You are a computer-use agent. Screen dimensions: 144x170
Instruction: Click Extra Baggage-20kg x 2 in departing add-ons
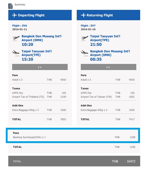point(25,110)
